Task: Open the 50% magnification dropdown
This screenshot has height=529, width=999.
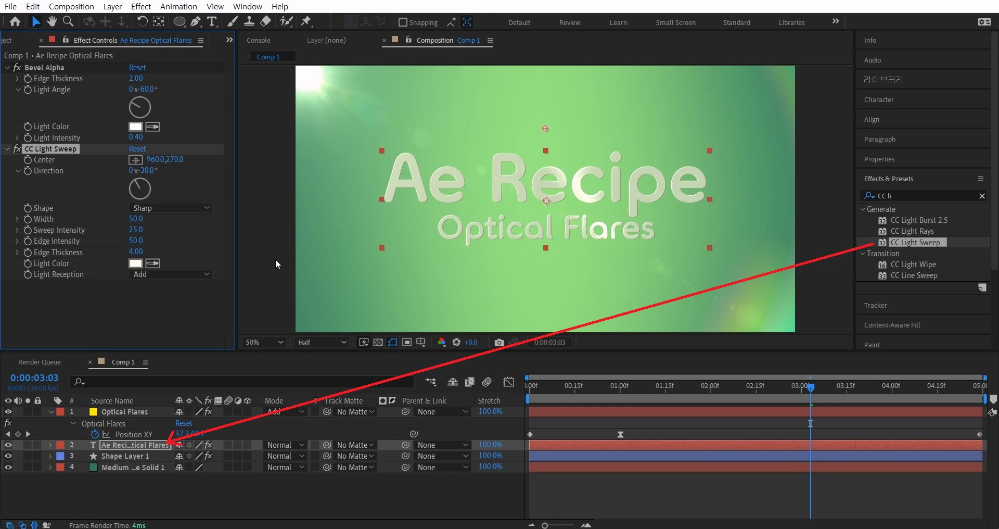Action: pos(264,342)
